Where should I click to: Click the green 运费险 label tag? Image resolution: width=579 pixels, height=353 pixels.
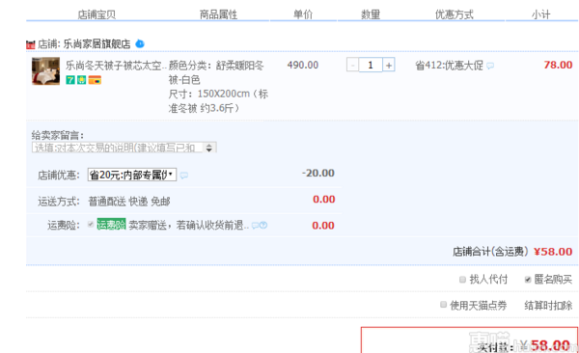[x=111, y=224]
